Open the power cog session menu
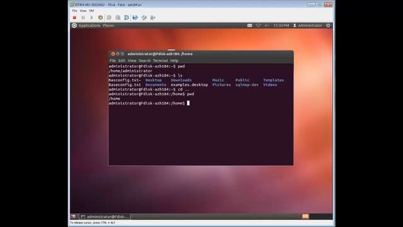This screenshot has width=403, height=227. 328,25
